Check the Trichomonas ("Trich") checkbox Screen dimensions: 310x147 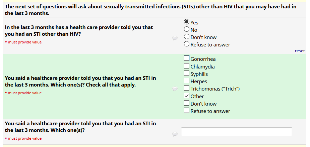click(x=187, y=89)
